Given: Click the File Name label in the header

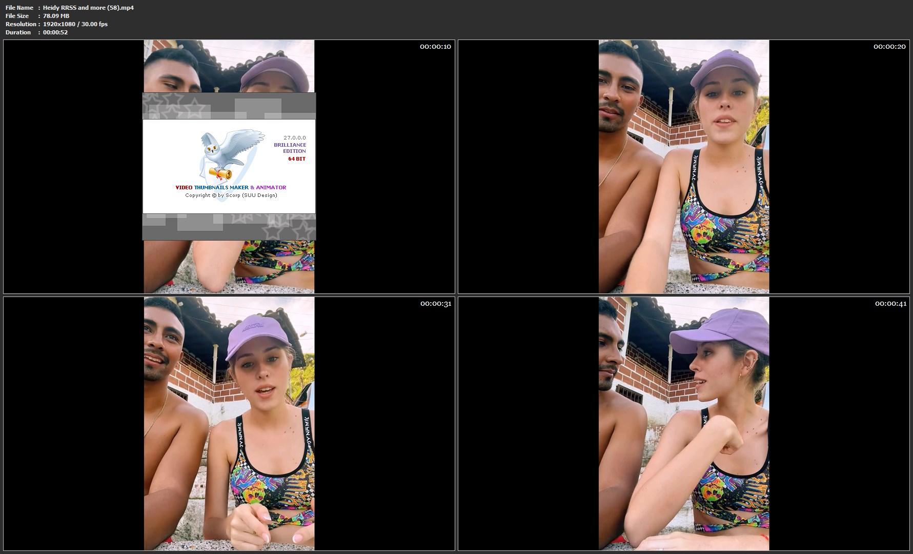Looking at the screenshot, I should pyautogui.click(x=19, y=8).
